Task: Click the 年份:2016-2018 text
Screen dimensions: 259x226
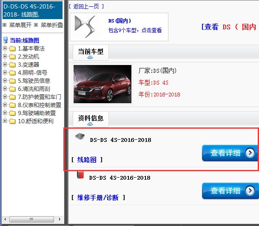Action: click(x=159, y=95)
